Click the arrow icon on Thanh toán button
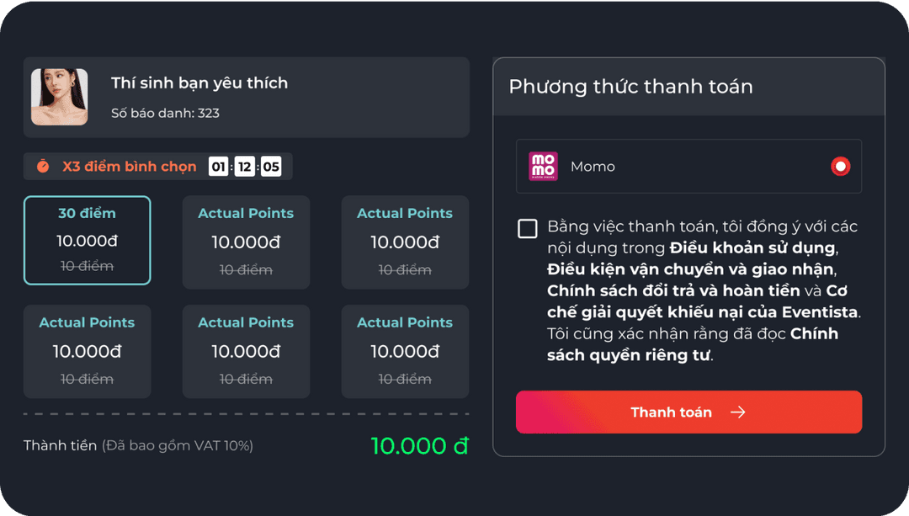 (737, 412)
